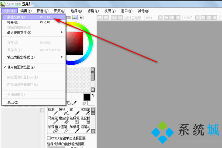The width and height of the screenshot is (222, 148).
Task: Select the 油漆桶 bucket tool
Action: 53,129
